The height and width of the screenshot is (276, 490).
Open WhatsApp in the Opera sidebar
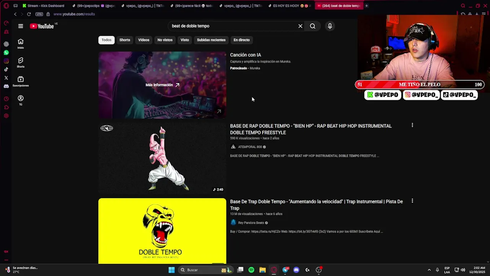[x=6, y=53]
